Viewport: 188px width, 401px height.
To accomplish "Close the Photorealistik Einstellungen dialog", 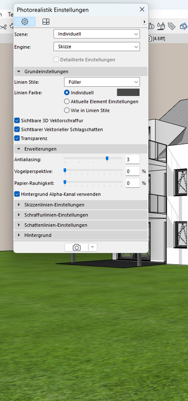I will (142, 10).
